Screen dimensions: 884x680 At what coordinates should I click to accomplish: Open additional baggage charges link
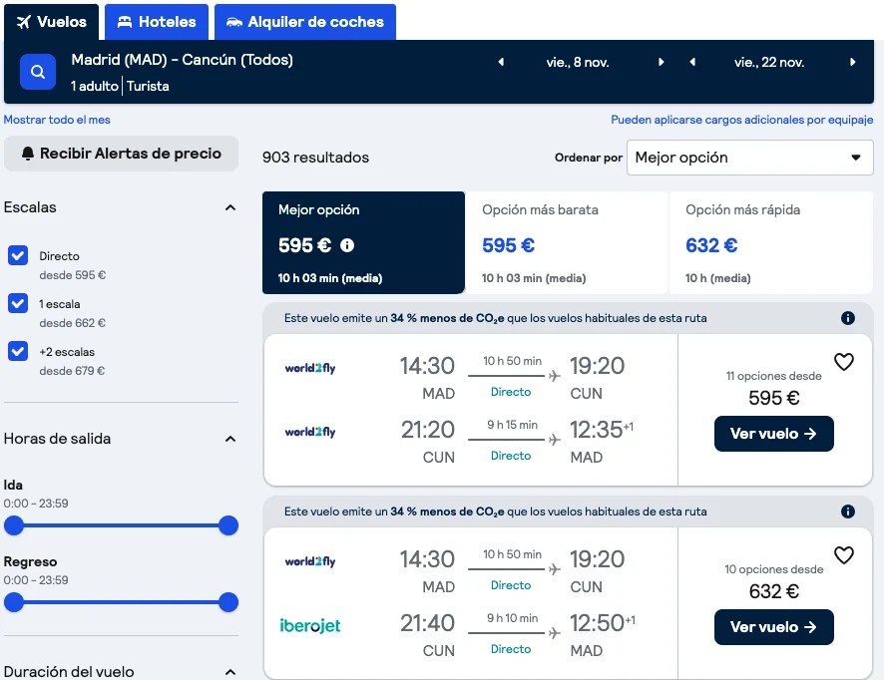click(x=742, y=120)
